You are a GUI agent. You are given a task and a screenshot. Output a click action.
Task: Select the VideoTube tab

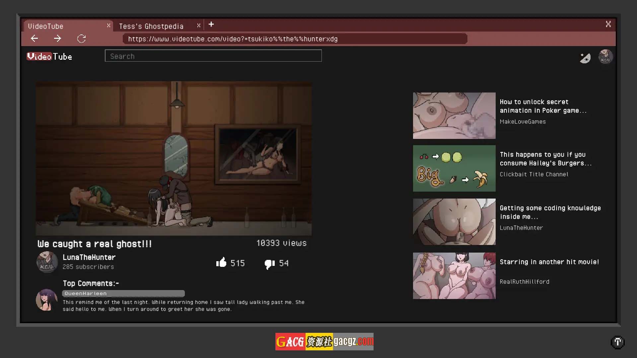[46, 26]
